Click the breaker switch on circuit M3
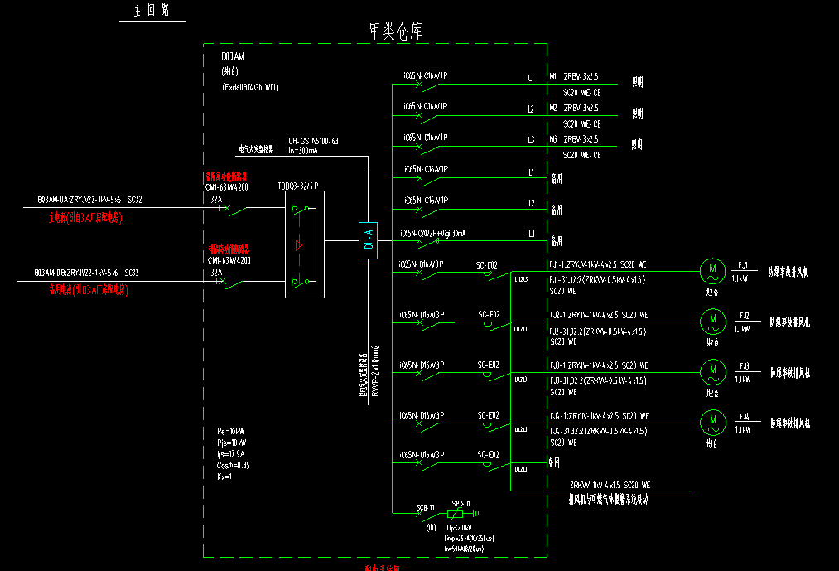 click(428, 148)
